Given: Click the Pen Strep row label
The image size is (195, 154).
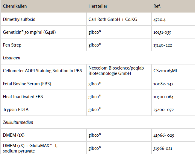Looking at the screenshot, I should click(12, 45).
